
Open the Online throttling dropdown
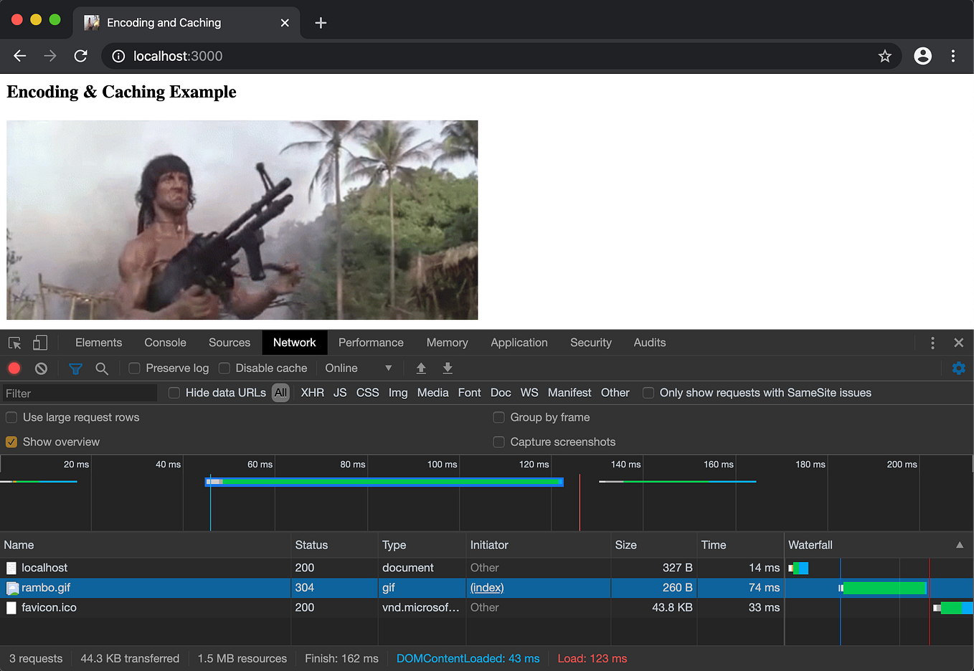click(x=358, y=368)
